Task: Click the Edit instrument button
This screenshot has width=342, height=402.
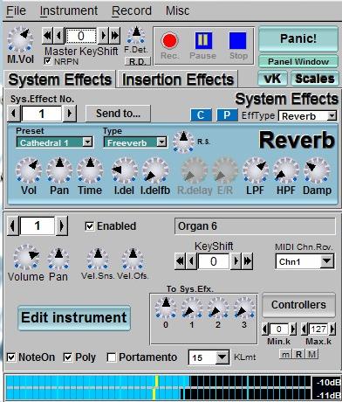Action: click(x=74, y=317)
